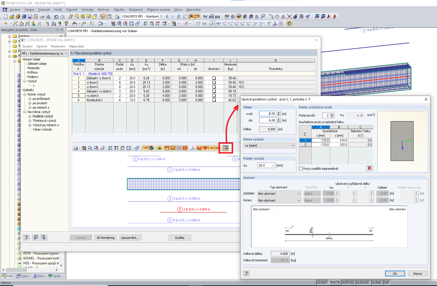Open the Přídavné moduly menu
The height and width of the screenshot is (286, 437).
pyautogui.click(x=158, y=10)
